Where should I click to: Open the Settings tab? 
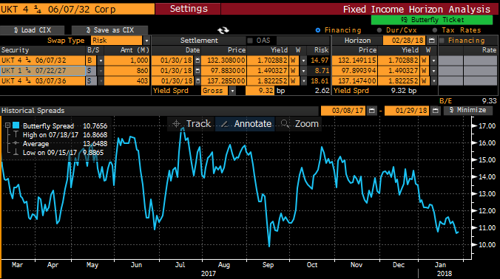click(x=189, y=9)
